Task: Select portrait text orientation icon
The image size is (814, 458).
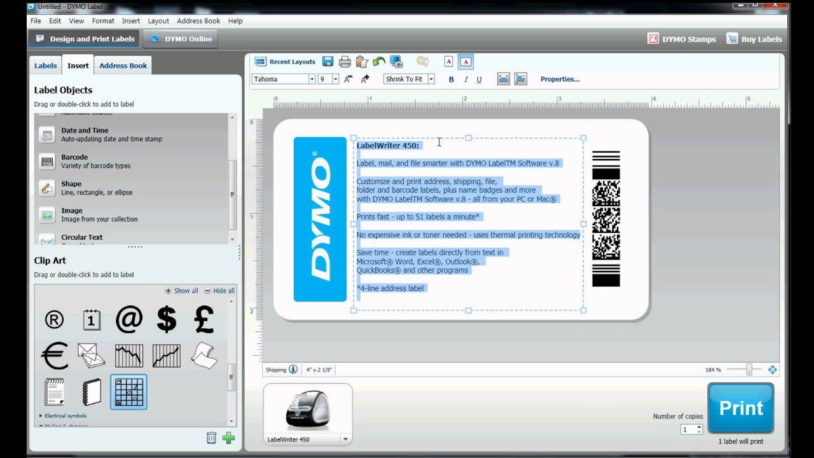Action: (448, 62)
